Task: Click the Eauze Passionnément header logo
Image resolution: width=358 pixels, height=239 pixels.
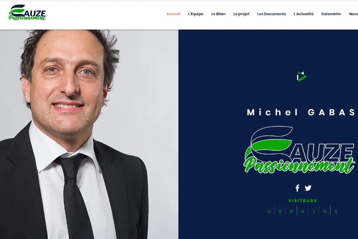Action: pyautogui.click(x=27, y=13)
